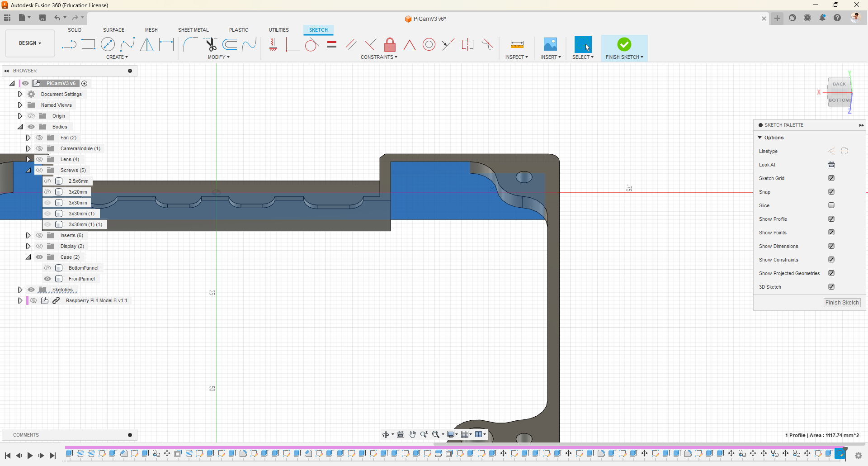Select the Sketch Dimension tool

(x=166, y=44)
